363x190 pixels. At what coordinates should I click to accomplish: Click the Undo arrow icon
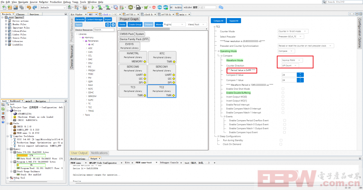click(29, 7)
